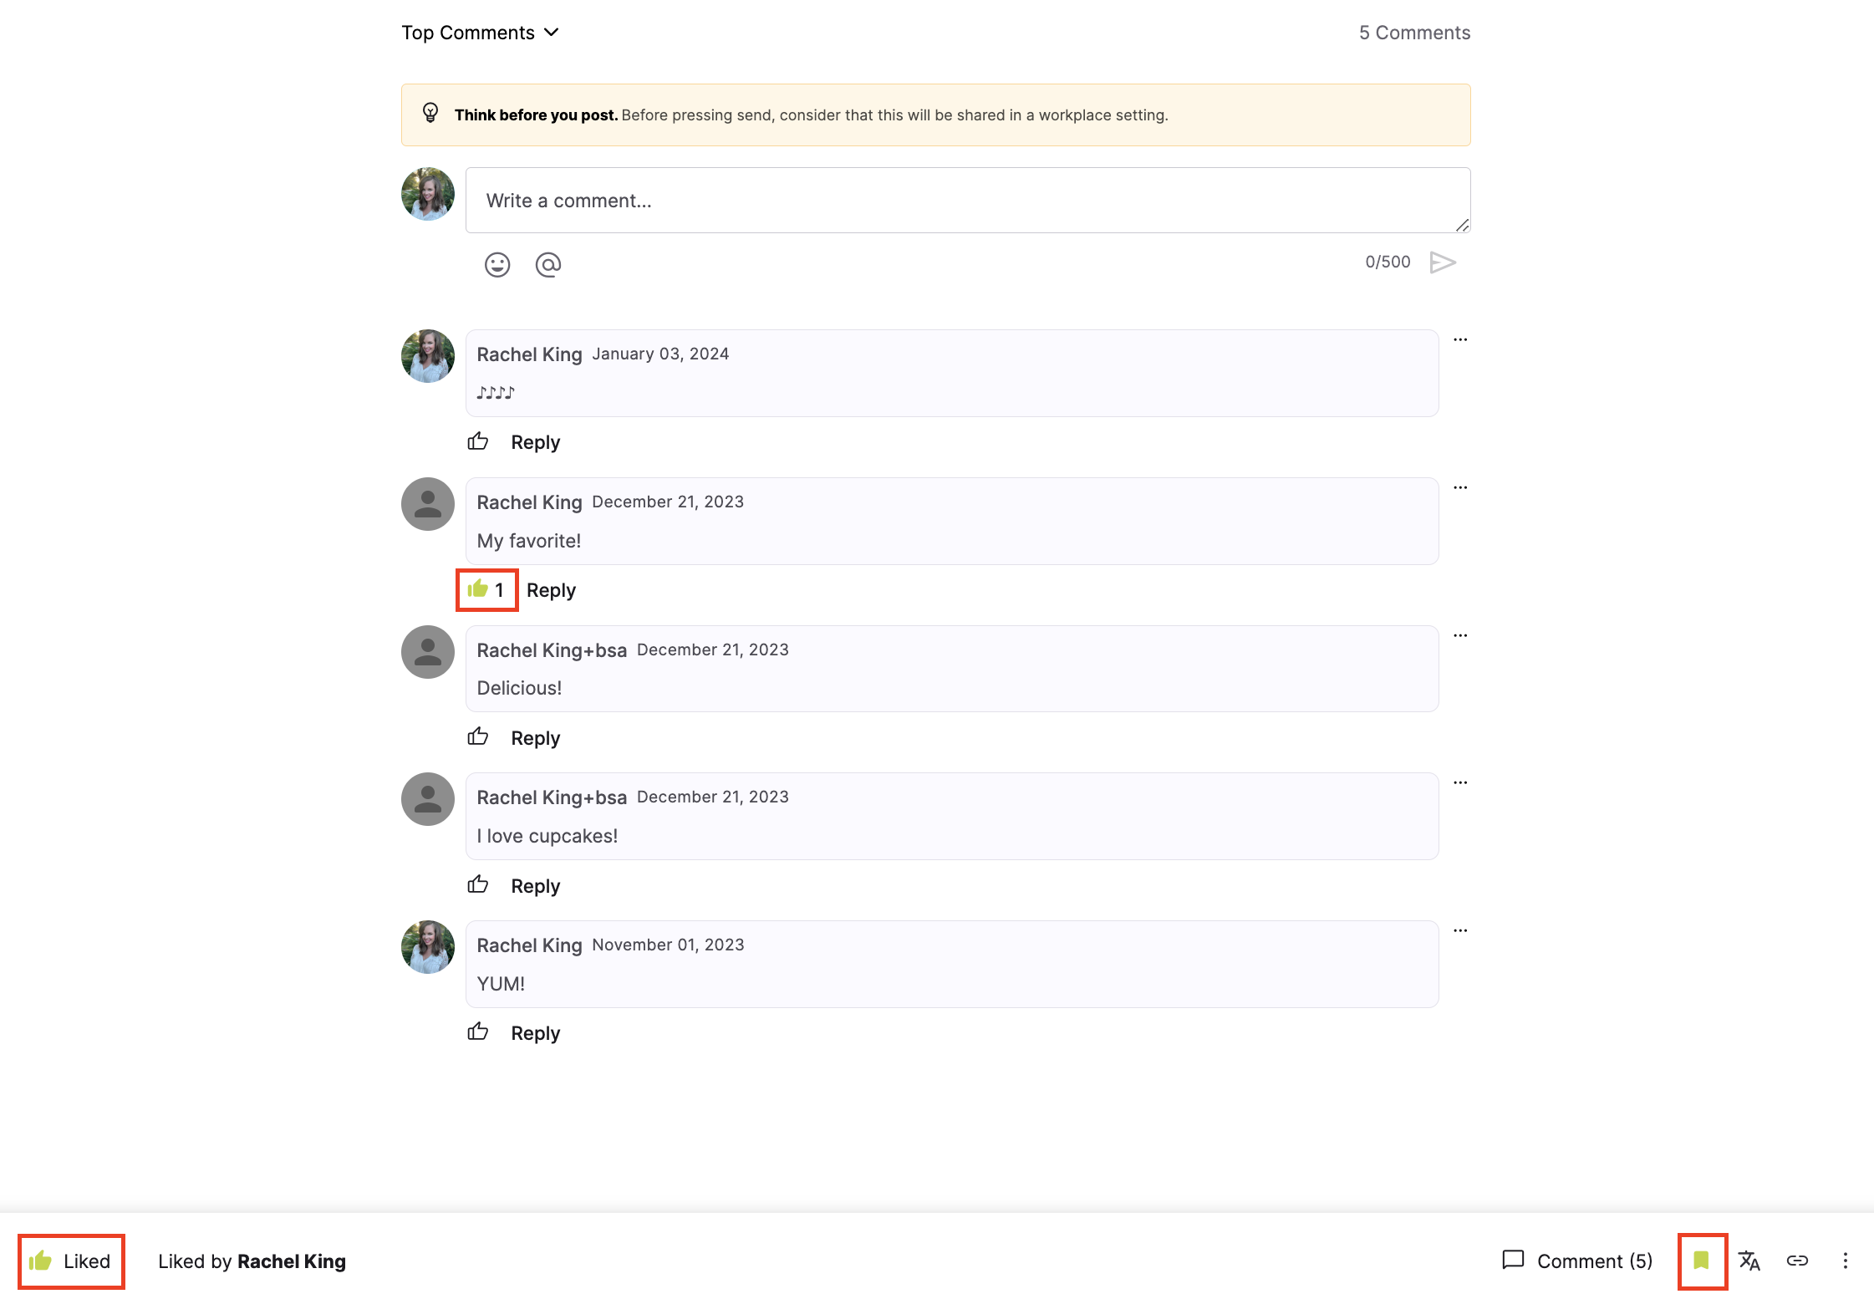This screenshot has width=1874, height=1299.
Task: Click Rachel King's photo on "YUM!" comment
Action: click(428, 947)
